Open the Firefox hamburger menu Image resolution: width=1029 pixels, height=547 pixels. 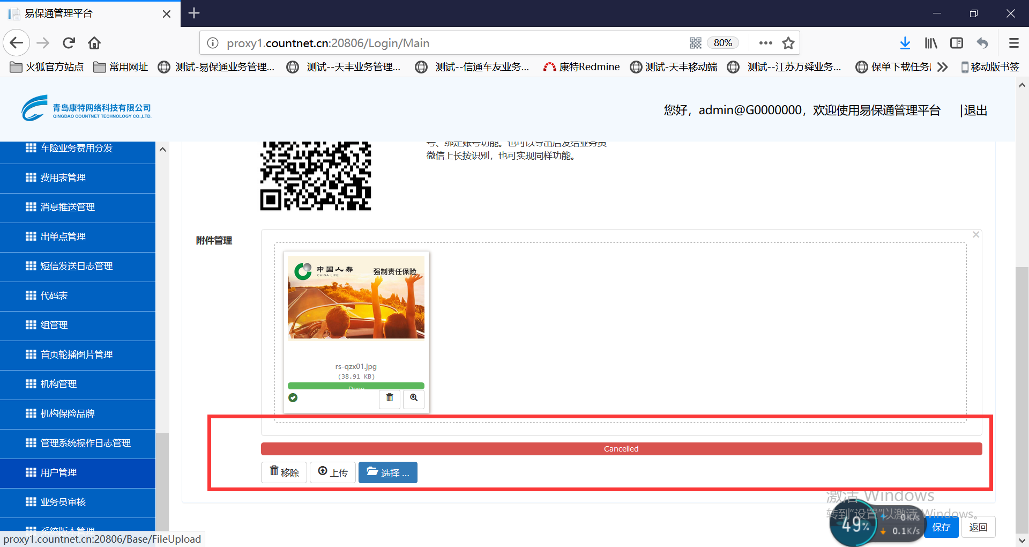pyautogui.click(x=1014, y=43)
